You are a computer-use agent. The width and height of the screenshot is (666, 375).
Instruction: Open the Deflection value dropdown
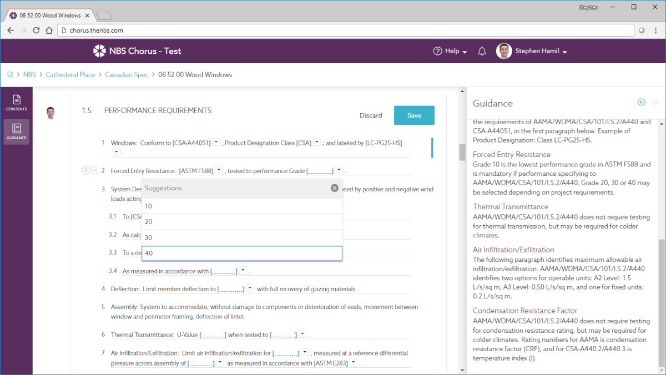click(250, 288)
